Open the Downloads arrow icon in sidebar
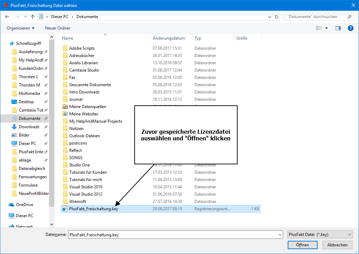The image size is (359, 254). 14,127
